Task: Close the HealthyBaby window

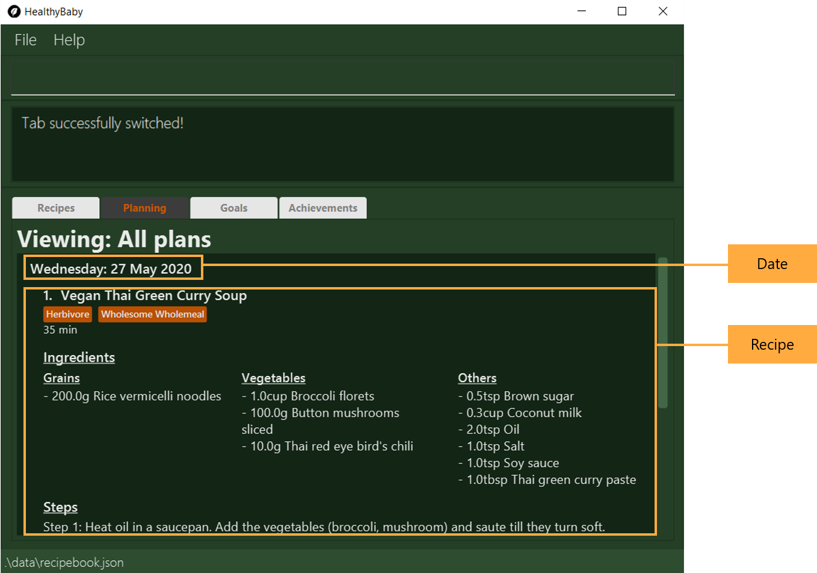Action: coord(663,11)
